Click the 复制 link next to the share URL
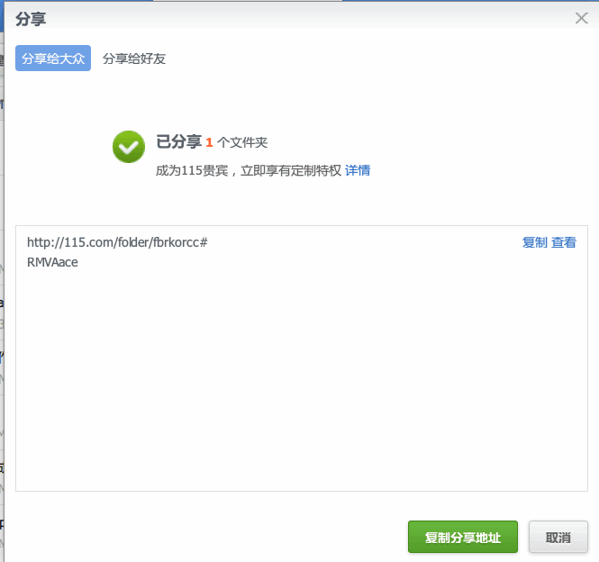This screenshot has height=562, width=599. coord(535,242)
